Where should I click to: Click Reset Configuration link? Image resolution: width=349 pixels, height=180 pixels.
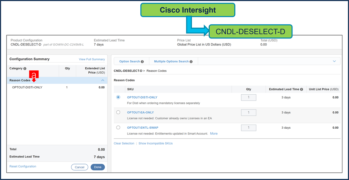[x=23, y=166]
